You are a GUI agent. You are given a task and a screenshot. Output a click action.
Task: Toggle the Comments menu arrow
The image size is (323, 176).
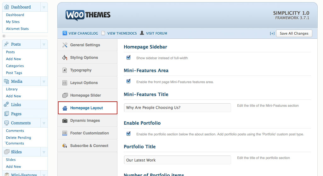click(x=44, y=123)
